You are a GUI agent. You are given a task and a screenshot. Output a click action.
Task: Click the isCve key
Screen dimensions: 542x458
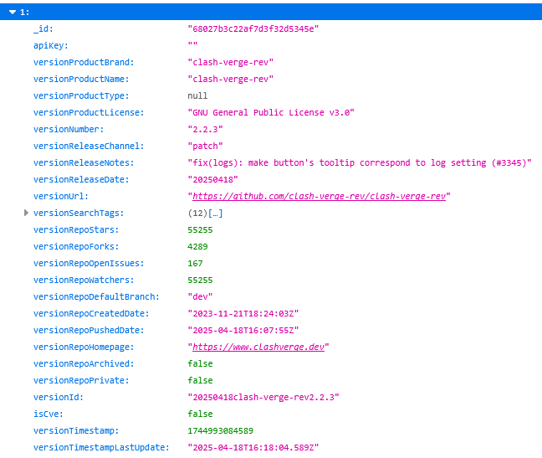(x=49, y=414)
